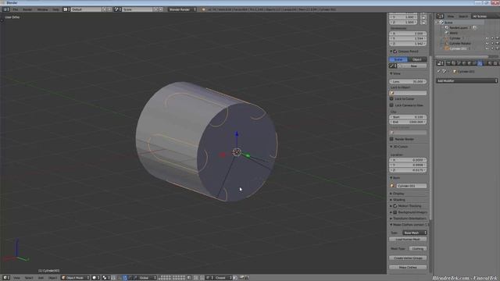The height and width of the screenshot is (281, 500).
Task: Open the Scene selector field in header
Action: [137, 9]
